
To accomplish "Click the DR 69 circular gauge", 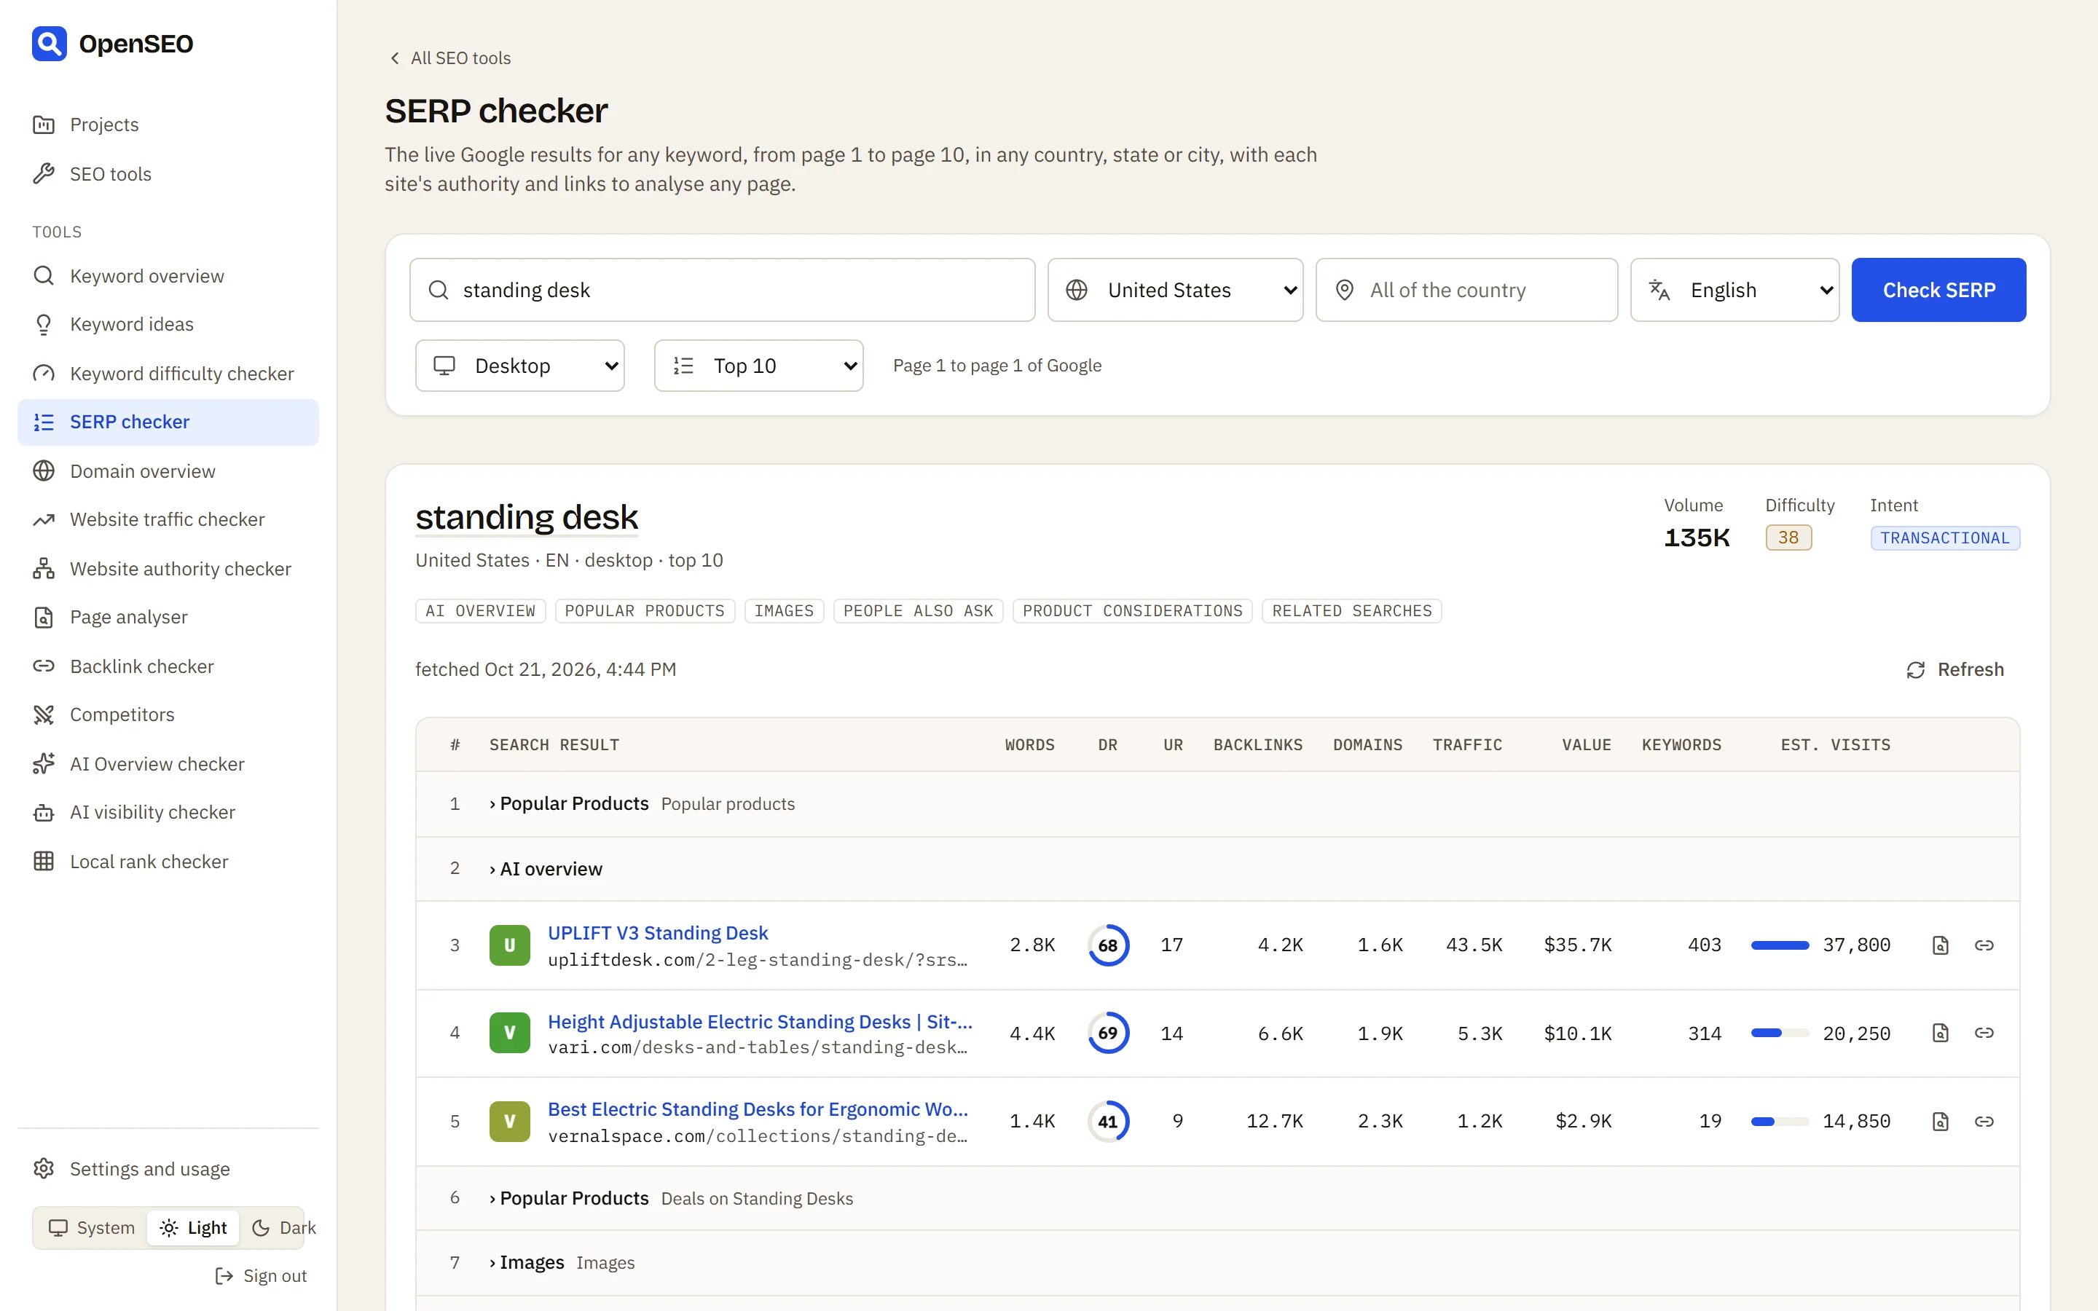I will pyautogui.click(x=1108, y=1033).
